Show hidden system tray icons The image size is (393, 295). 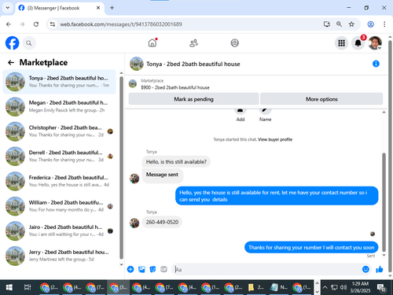click(325, 287)
